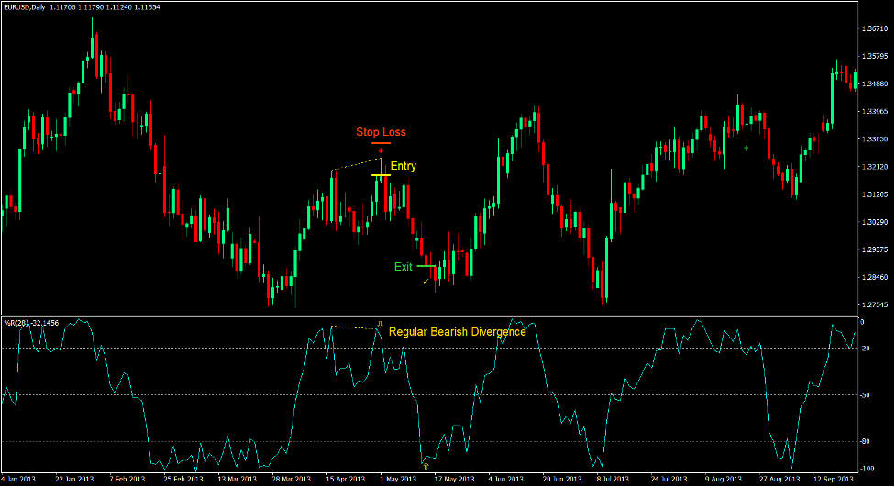The image size is (896, 487).
Task: Click the yellow up arrow at the %R bottom
Action: point(426,467)
